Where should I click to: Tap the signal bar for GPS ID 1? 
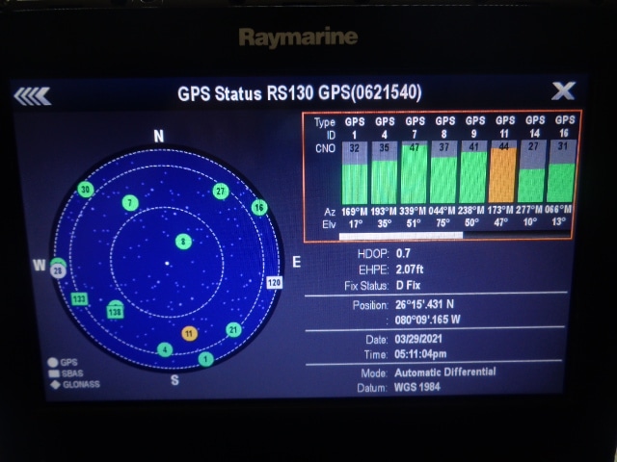pyautogui.click(x=354, y=173)
